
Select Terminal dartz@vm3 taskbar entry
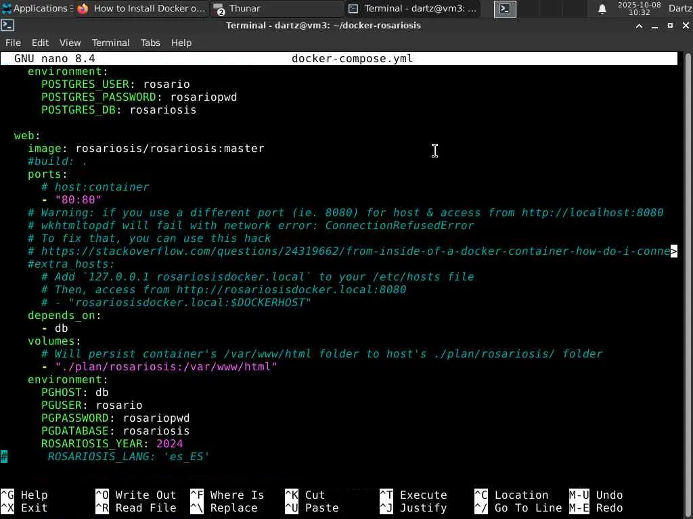coord(413,8)
